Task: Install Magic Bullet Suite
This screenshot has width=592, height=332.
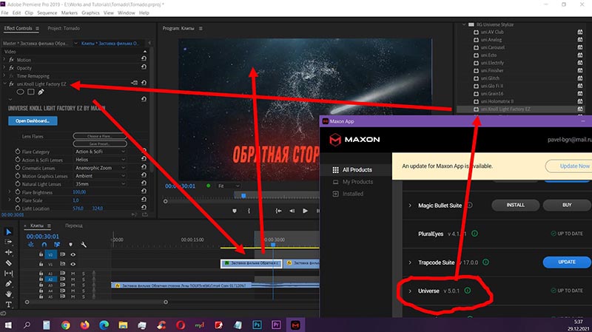Action: coord(515,205)
